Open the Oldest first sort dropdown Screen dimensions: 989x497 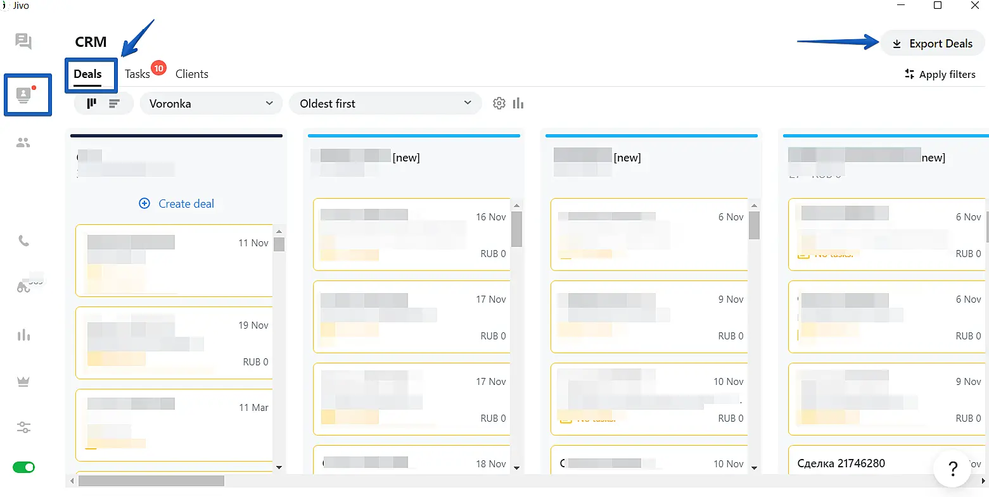click(385, 103)
